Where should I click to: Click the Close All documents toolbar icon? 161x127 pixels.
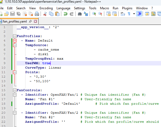point(31,14)
